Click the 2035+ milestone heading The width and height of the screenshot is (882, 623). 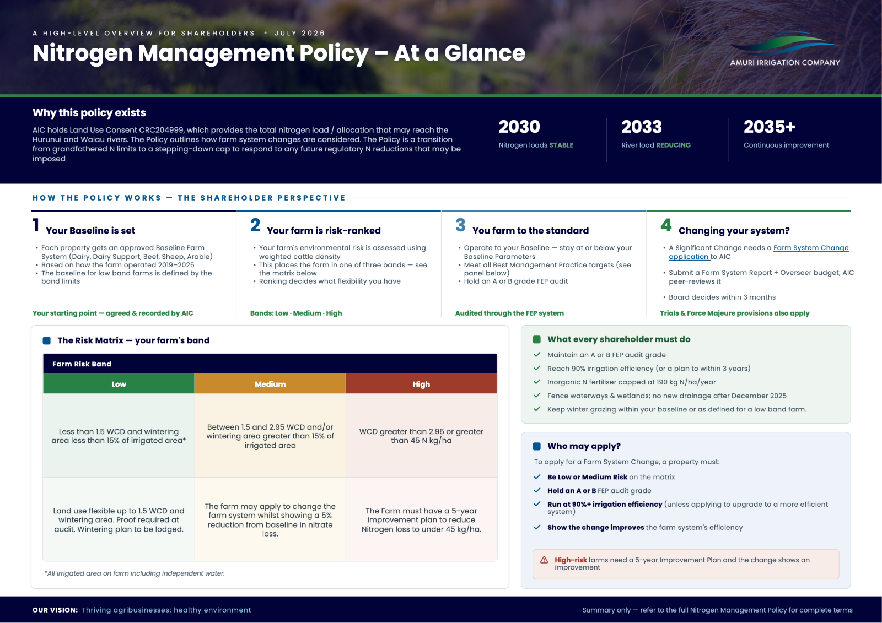770,127
